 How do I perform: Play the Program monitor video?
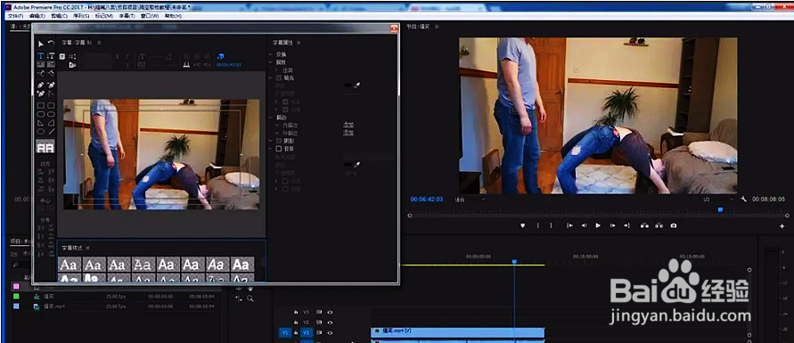pos(598,225)
